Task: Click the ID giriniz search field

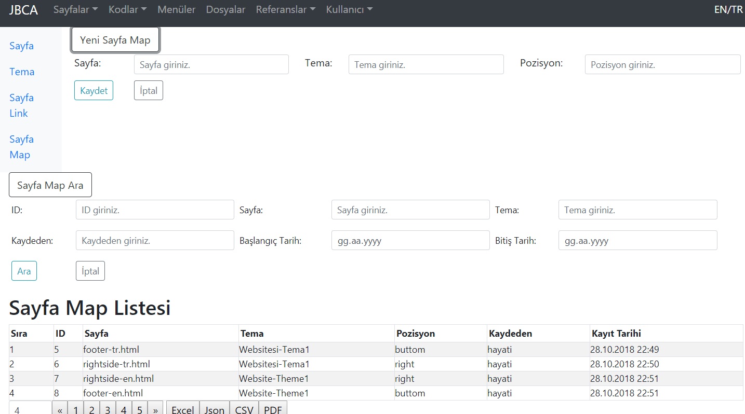Action: point(154,210)
